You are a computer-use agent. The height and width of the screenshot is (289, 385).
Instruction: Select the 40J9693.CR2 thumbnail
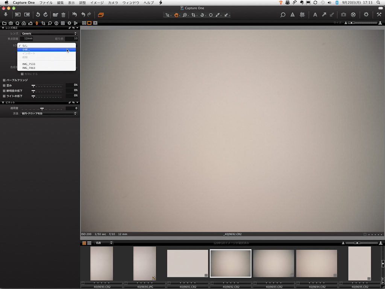click(x=273, y=263)
